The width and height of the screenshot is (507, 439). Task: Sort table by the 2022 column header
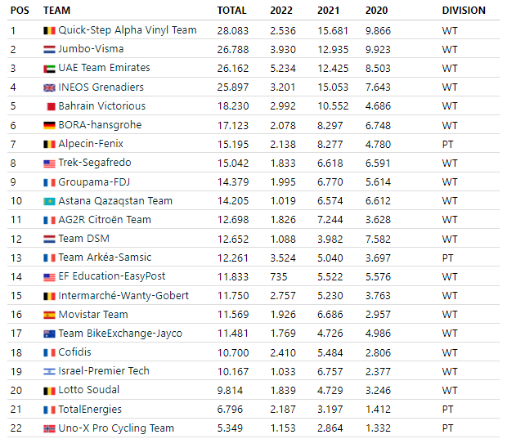pos(281,11)
